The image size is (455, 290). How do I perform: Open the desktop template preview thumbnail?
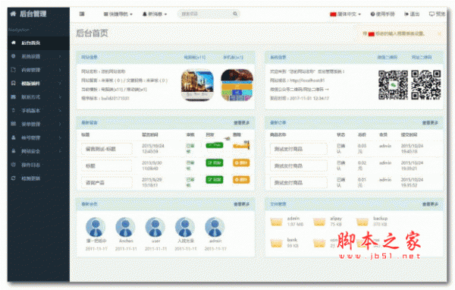(197, 85)
